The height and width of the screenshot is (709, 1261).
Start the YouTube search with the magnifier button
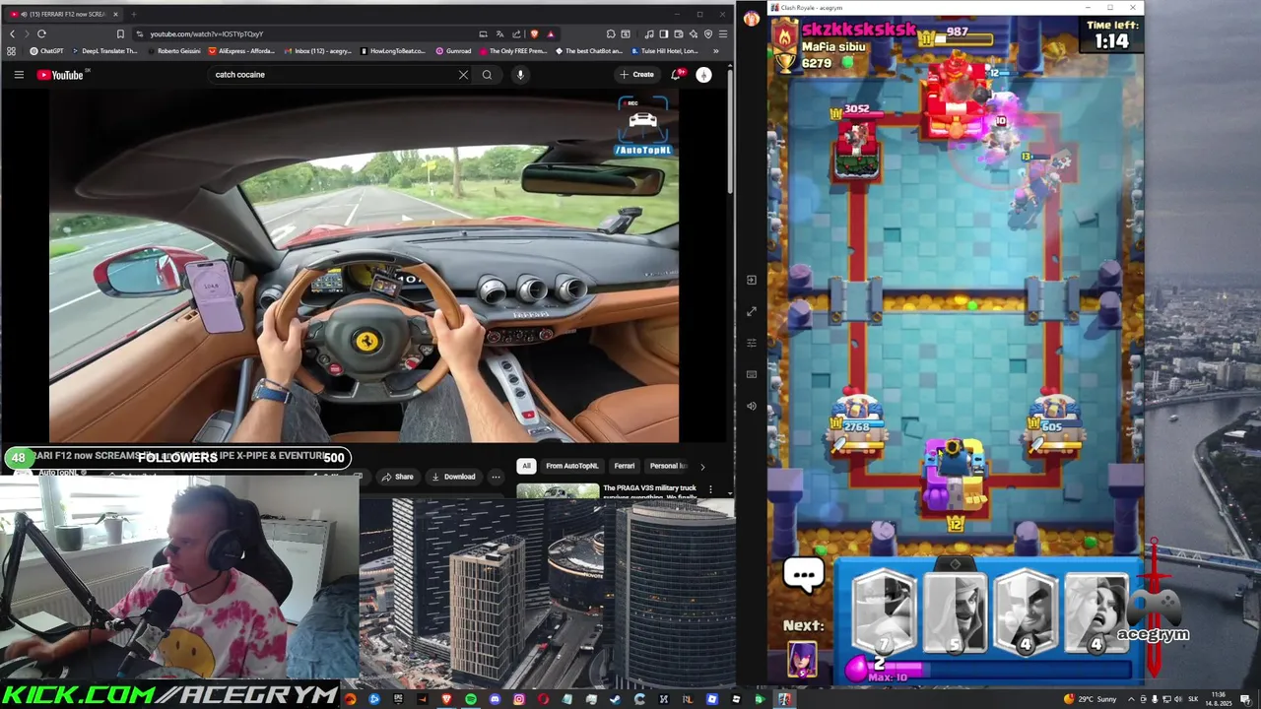[x=487, y=75]
